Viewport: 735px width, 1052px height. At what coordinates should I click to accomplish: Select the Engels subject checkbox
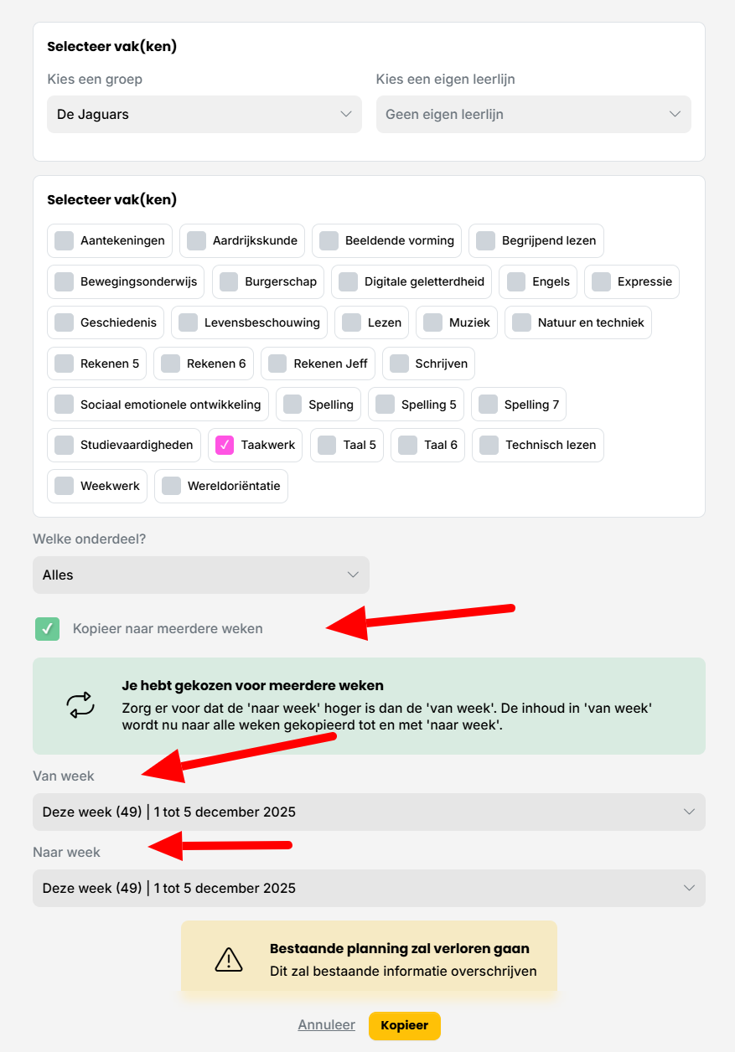click(x=516, y=281)
